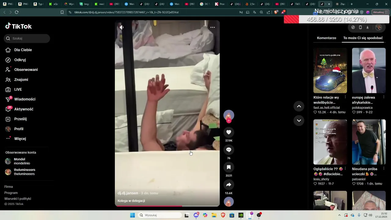This screenshot has width=391, height=220.
Task: Open Brave main hamburger menu
Action: pos(387,12)
